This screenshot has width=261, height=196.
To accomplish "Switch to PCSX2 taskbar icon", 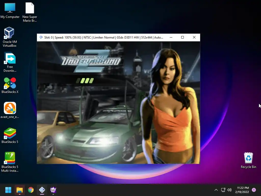I will click(x=42, y=190).
